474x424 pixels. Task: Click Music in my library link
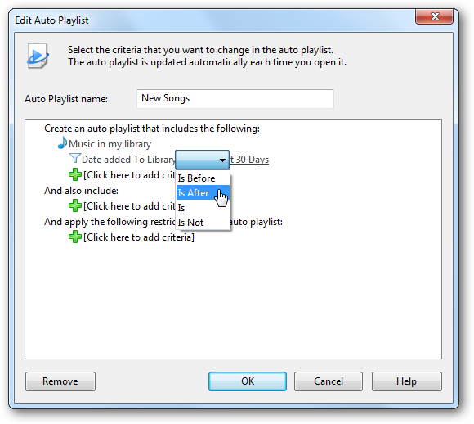coord(110,144)
